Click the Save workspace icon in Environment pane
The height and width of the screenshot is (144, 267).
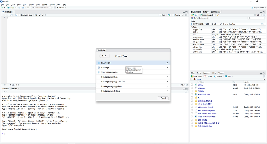pyautogui.click(x=196, y=15)
